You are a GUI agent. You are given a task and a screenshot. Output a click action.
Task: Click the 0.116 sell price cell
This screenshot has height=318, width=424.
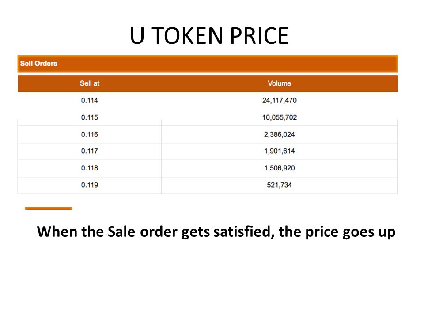pos(90,134)
